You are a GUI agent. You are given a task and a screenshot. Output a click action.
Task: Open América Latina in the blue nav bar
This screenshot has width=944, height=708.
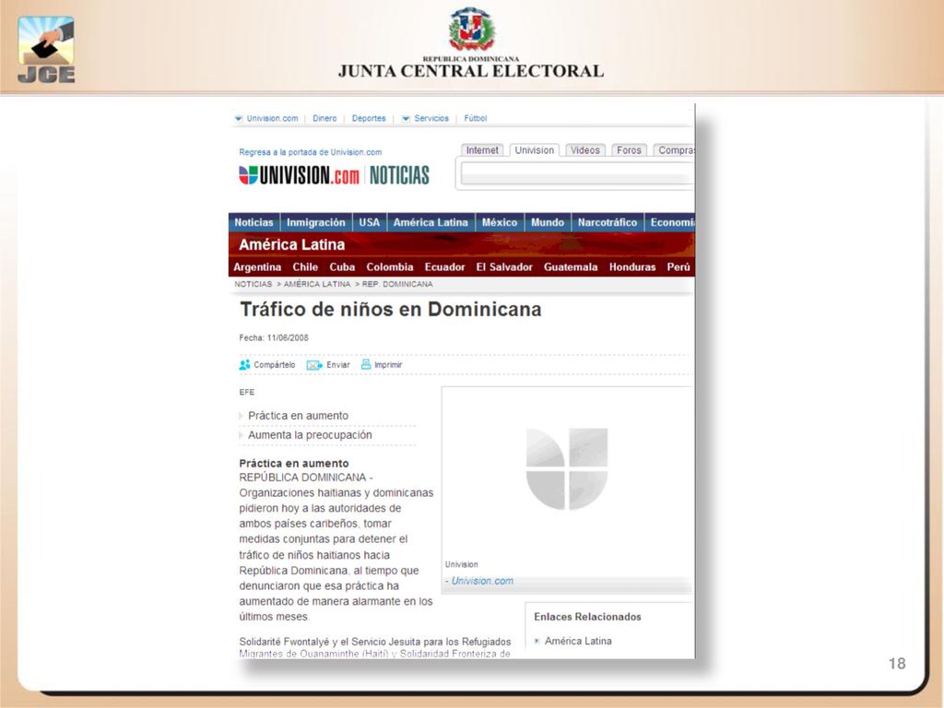coord(431,222)
